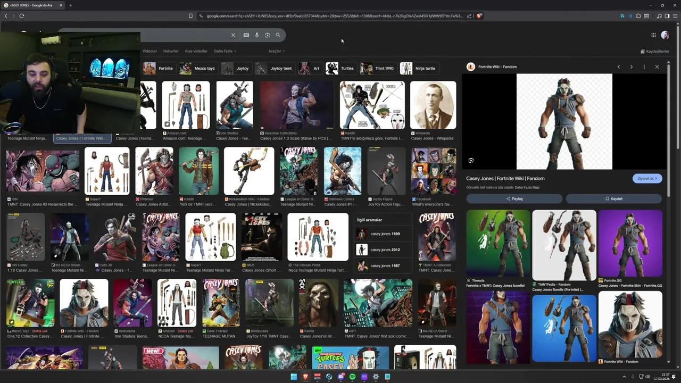Open the Settings gear in the taskbar
The height and width of the screenshot is (383, 681).
tap(376, 377)
